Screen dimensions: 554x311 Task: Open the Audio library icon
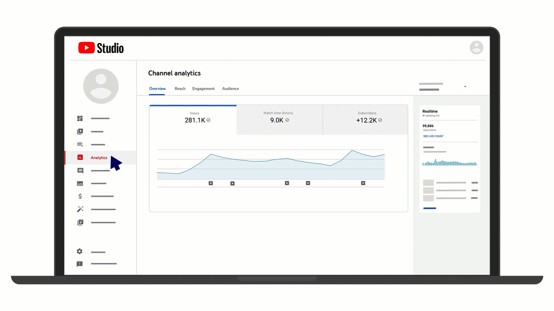pos(80,222)
